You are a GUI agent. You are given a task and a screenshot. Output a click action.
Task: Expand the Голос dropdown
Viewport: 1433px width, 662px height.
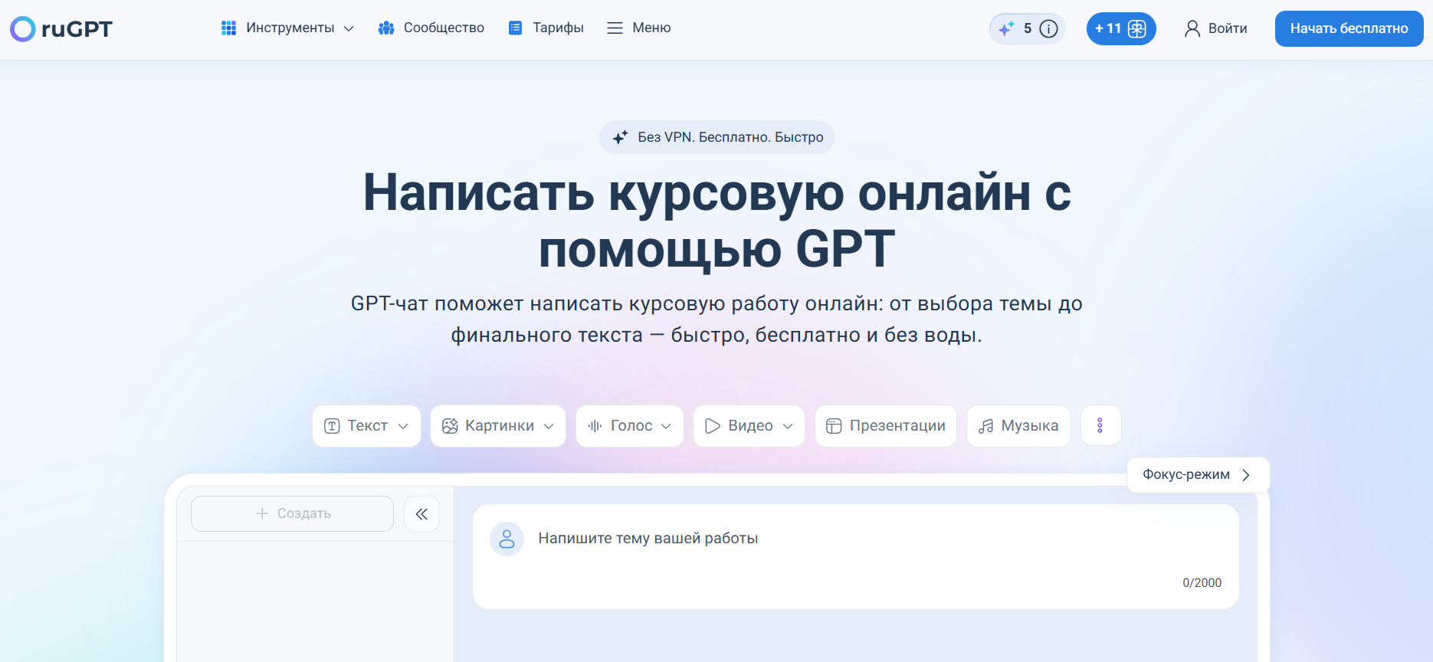click(630, 425)
